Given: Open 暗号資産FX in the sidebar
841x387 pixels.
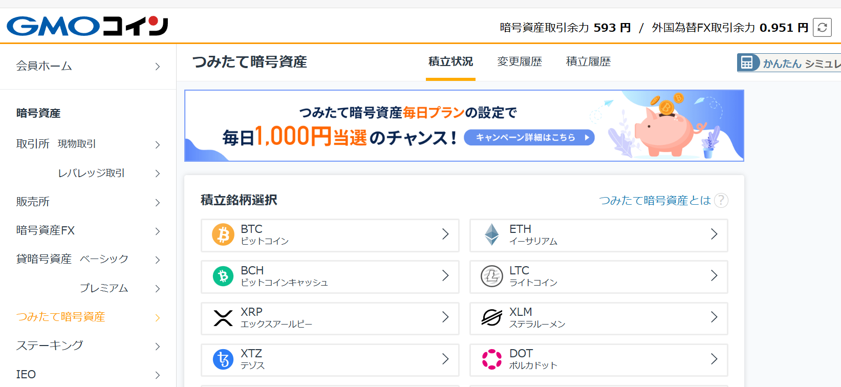Looking at the screenshot, I should 45,230.
